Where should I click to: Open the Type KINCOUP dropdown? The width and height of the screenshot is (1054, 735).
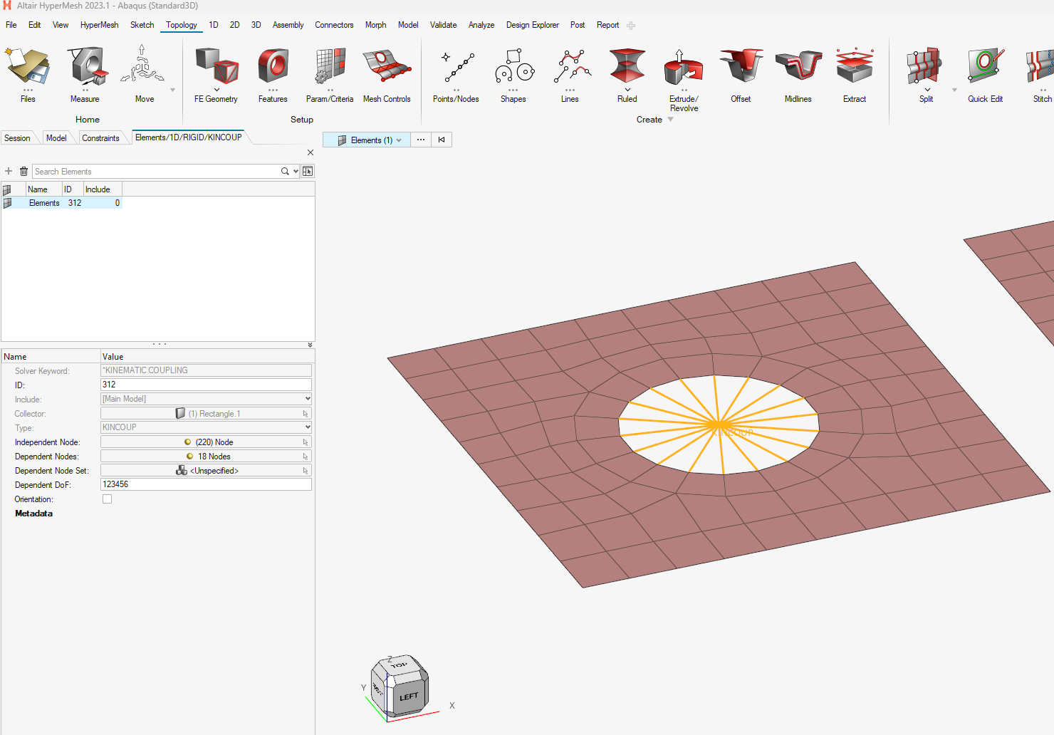[308, 427]
